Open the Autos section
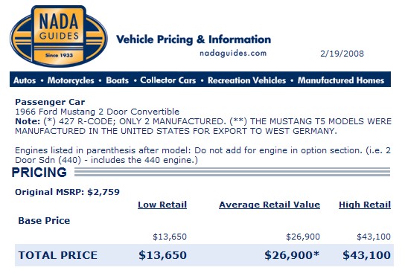The width and height of the screenshot is (405, 276). [25, 80]
